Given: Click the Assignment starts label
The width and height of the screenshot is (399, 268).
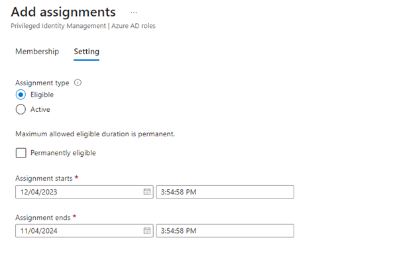Looking at the screenshot, I should click(x=43, y=179).
